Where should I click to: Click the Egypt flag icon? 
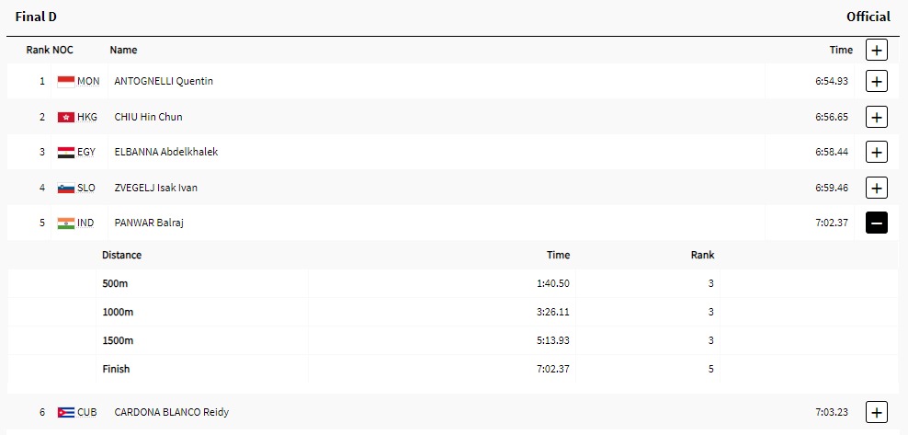click(x=66, y=152)
